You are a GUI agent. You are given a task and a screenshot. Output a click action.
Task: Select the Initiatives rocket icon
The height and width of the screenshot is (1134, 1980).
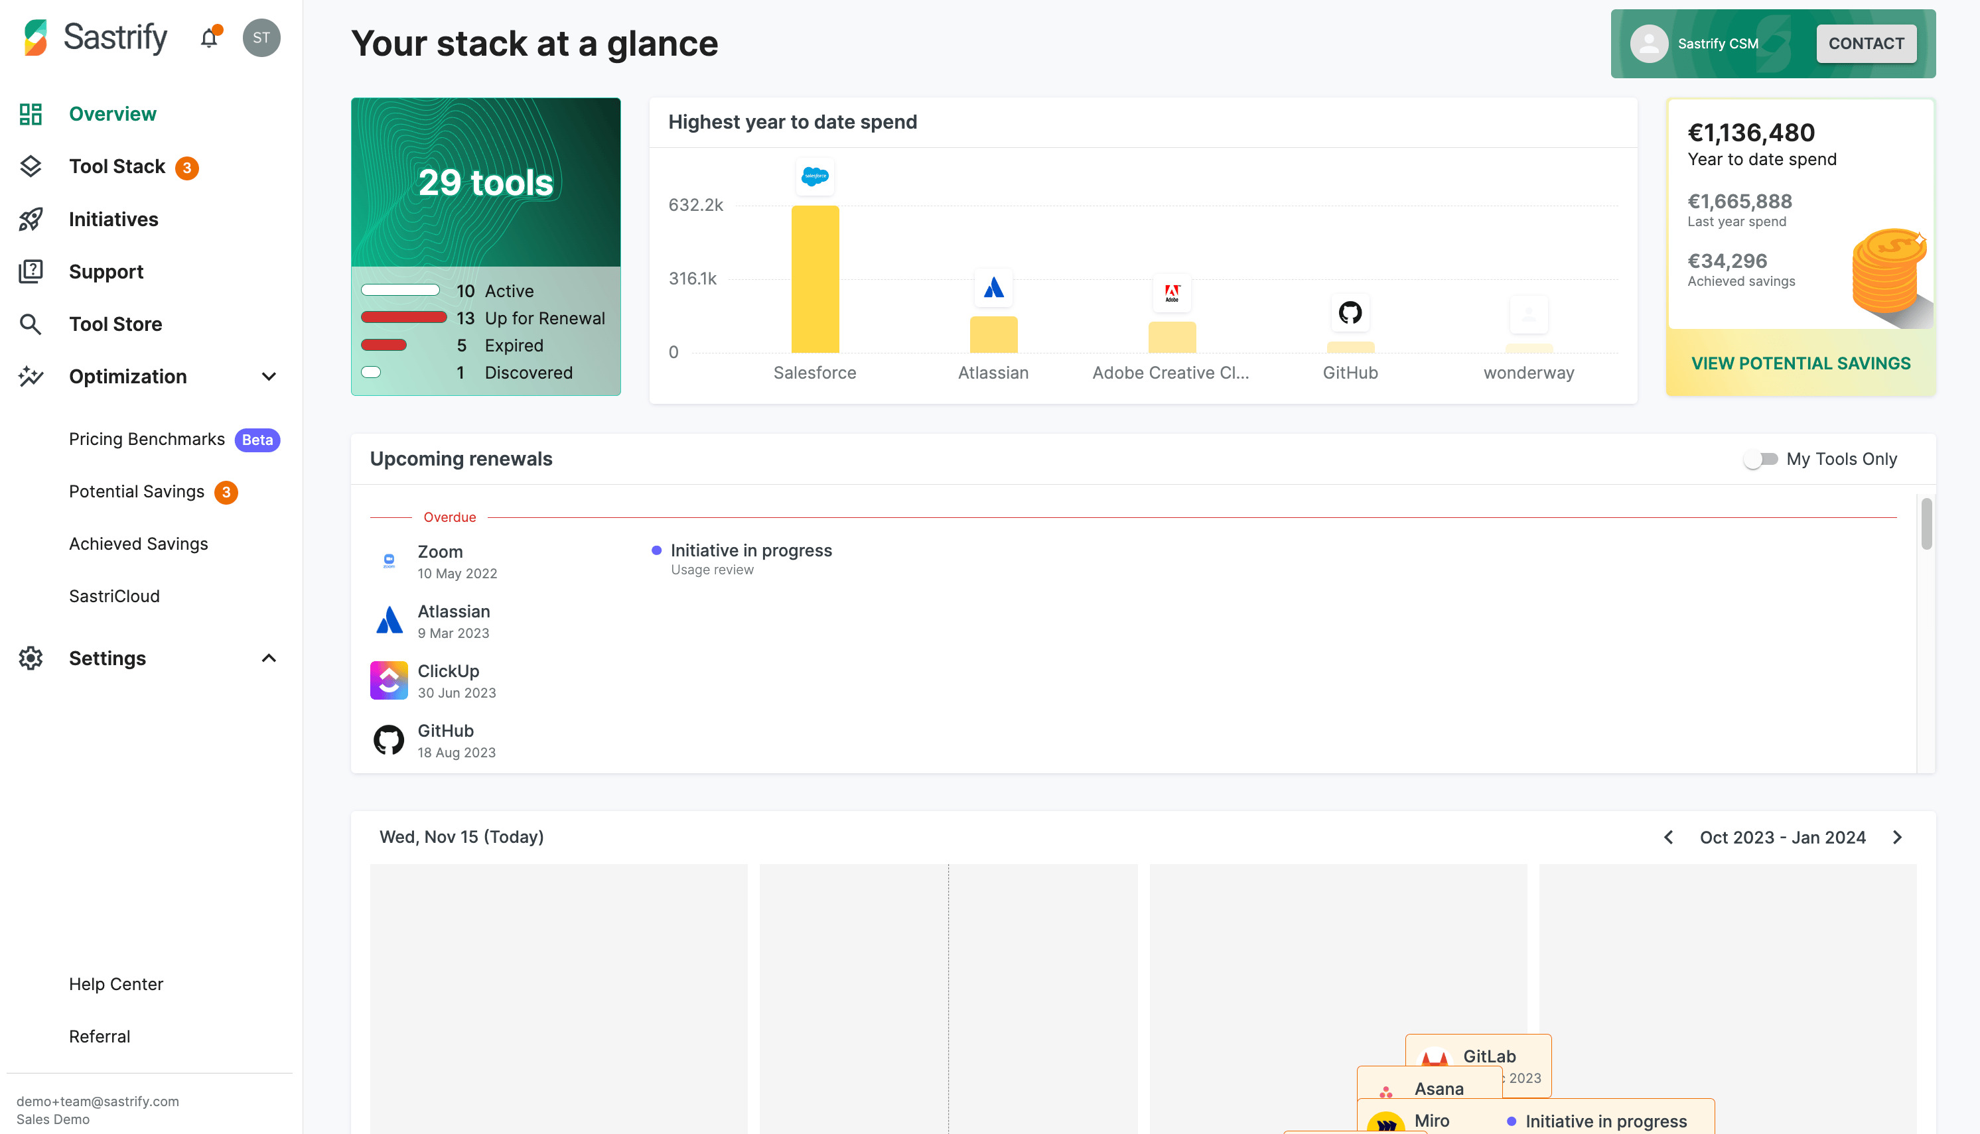31,219
